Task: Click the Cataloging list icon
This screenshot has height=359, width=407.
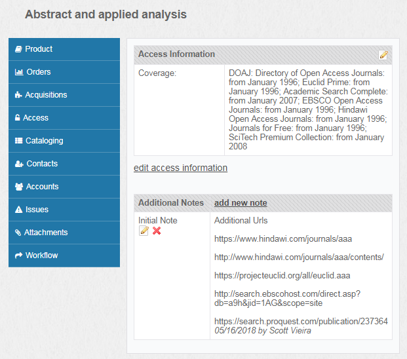Action: 19,141
